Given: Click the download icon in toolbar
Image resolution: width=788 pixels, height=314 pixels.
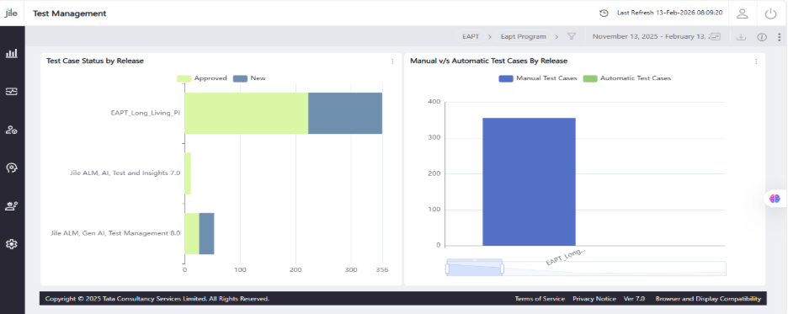Looking at the screenshot, I should [740, 37].
